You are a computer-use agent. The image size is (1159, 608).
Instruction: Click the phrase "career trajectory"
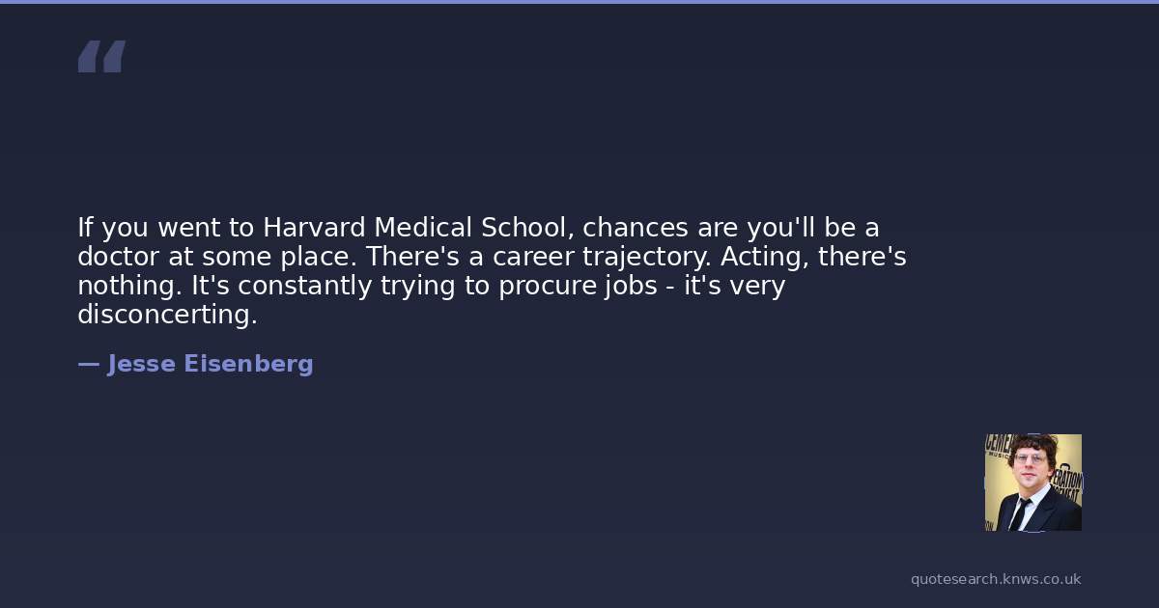coord(590,257)
